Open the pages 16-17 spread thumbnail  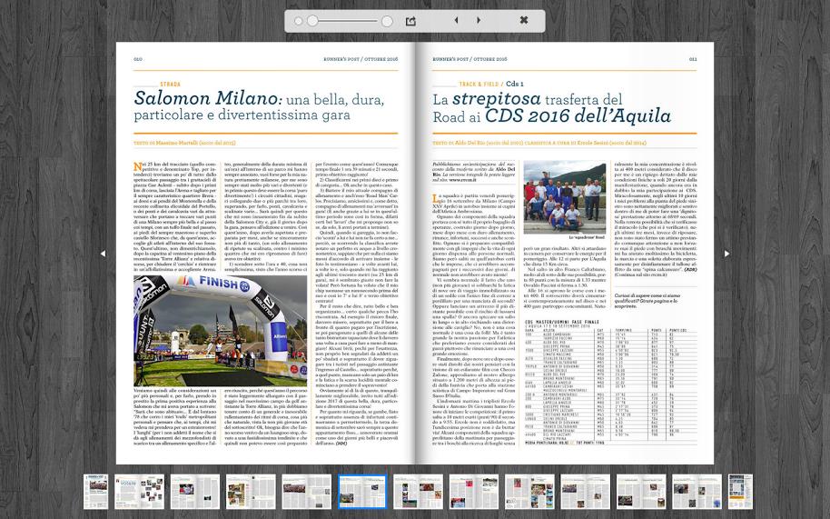529,492
